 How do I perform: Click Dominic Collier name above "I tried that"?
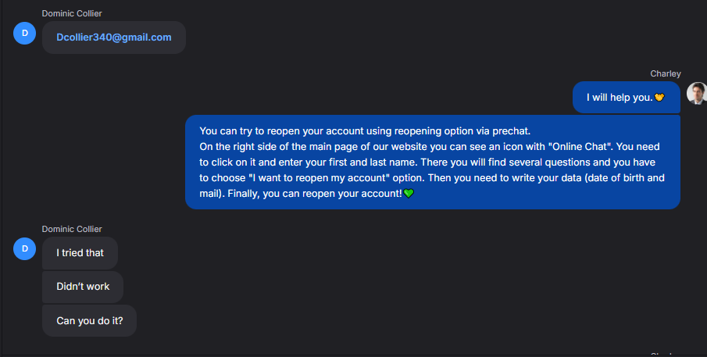click(72, 229)
